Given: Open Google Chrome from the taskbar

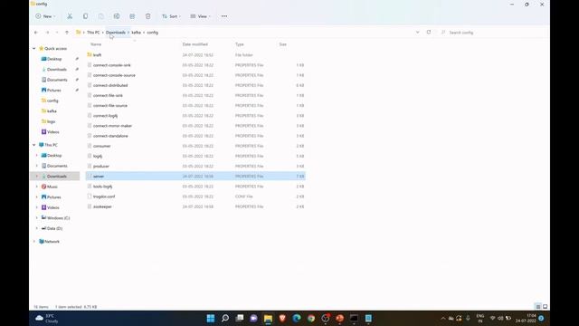Looking at the screenshot, I should (x=311, y=318).
